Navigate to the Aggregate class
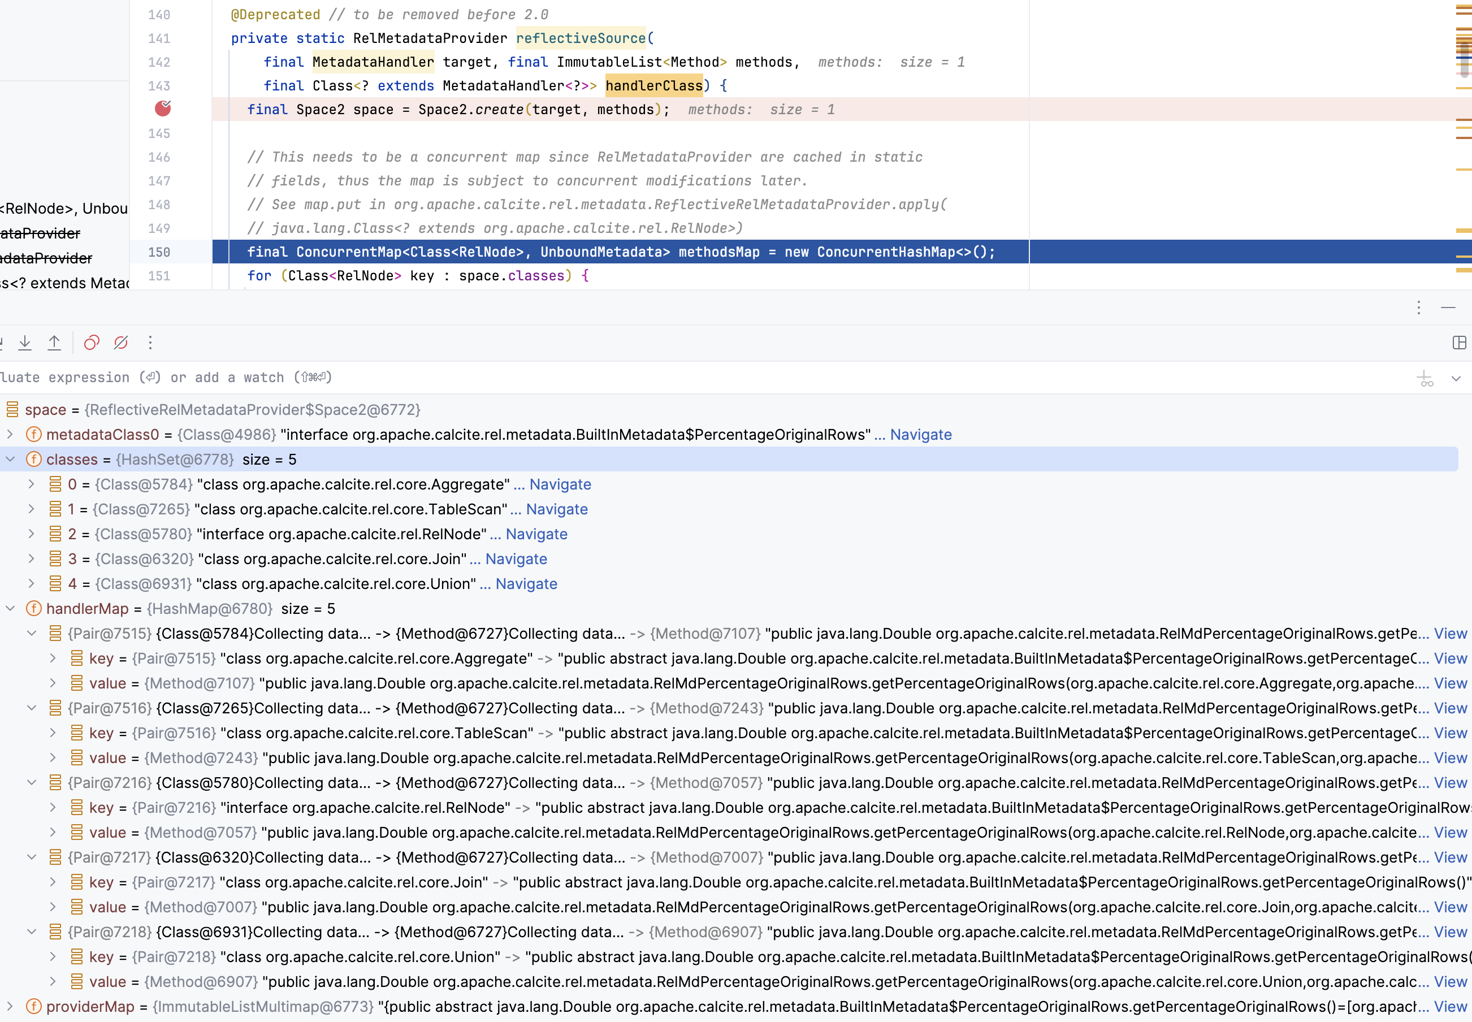This screenshot has height=1022, width=1472. click(x=560, y=485)
